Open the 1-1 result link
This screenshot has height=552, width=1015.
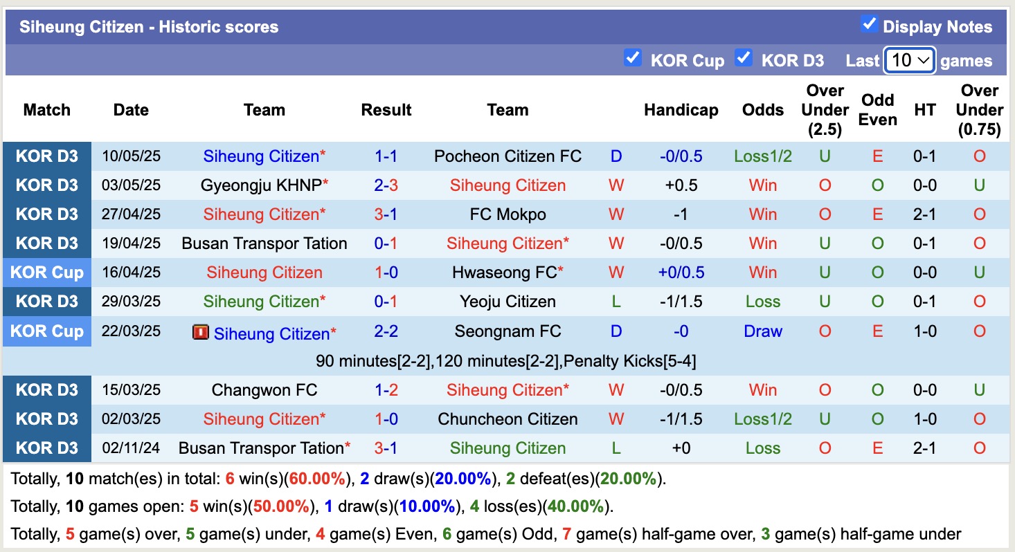pos(386,156)
